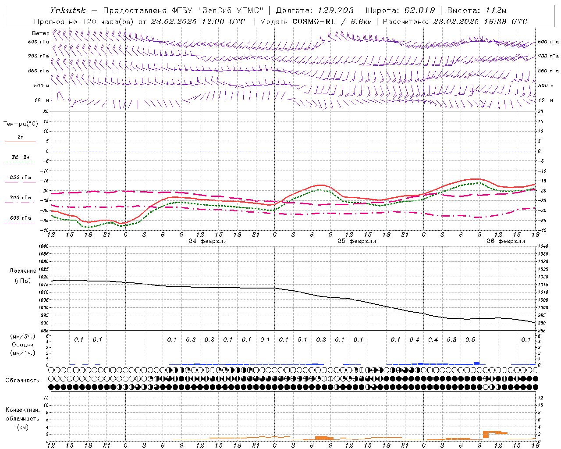
Task: Click the Модель COSMO-RU / 6.6км label
Action: click(316, 21)
